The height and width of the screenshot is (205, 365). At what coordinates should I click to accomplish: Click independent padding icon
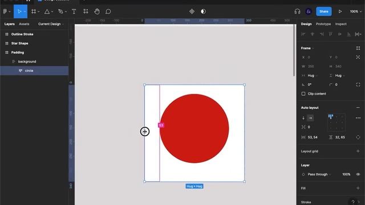coord(358,137)
